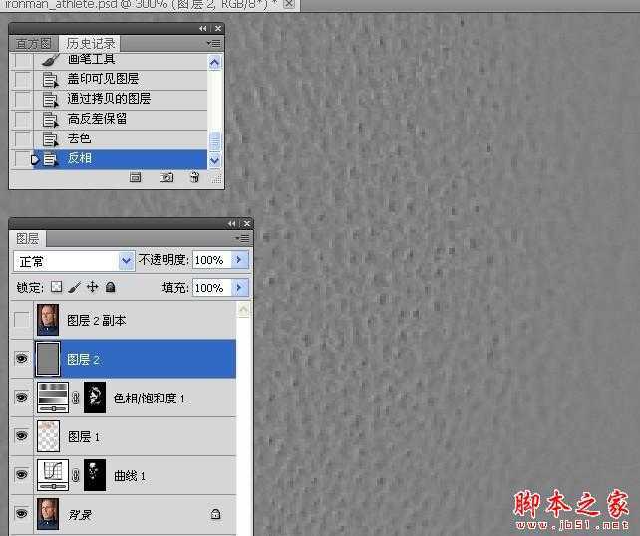The width and height of the screenshot is (640, 536).
Task: Select the 通过拷贝的图层 history state
Action: click(x=120, y=99)
